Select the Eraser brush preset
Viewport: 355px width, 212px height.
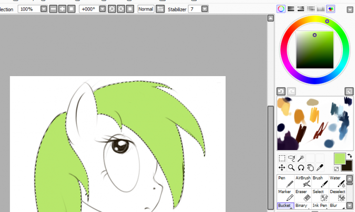[303, 195]
